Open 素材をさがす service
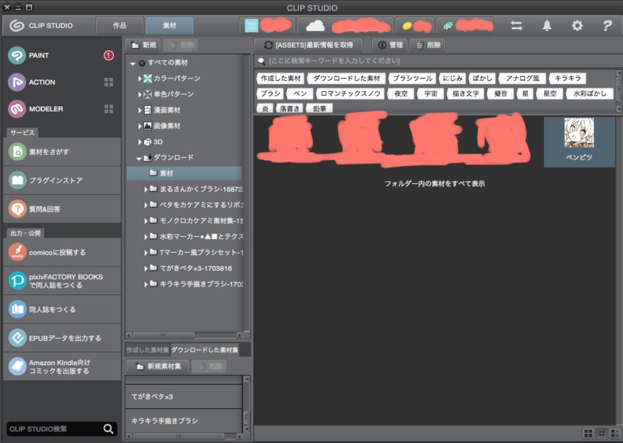This screenshot has height=443, width=623. point(62,151)
